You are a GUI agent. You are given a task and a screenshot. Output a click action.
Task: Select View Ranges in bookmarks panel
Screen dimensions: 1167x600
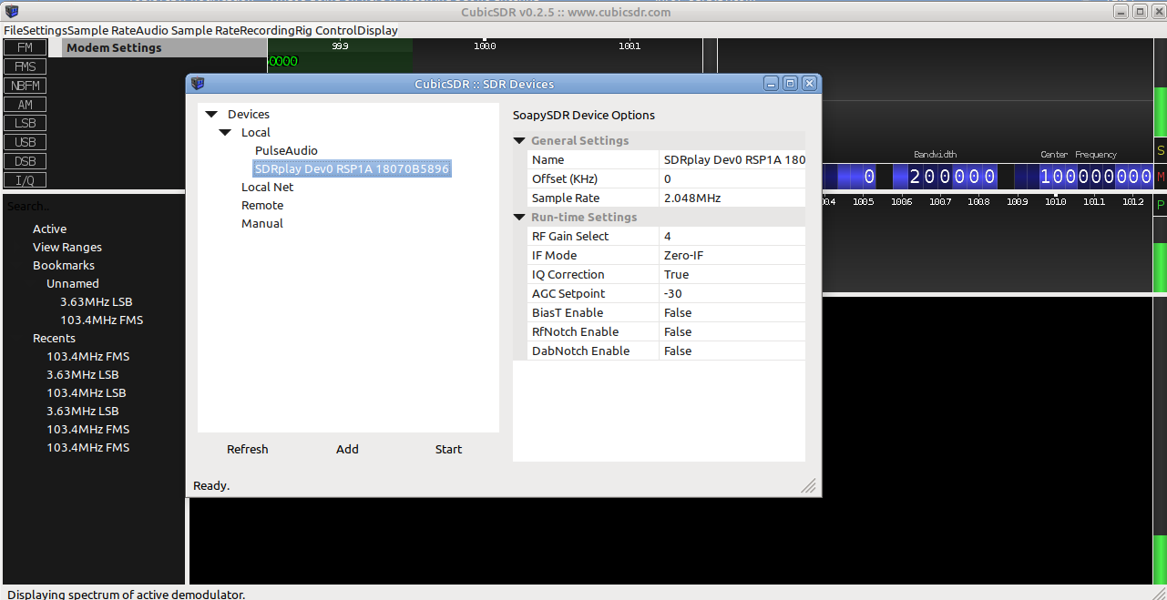pyautogui.click(x=67, y=247)
